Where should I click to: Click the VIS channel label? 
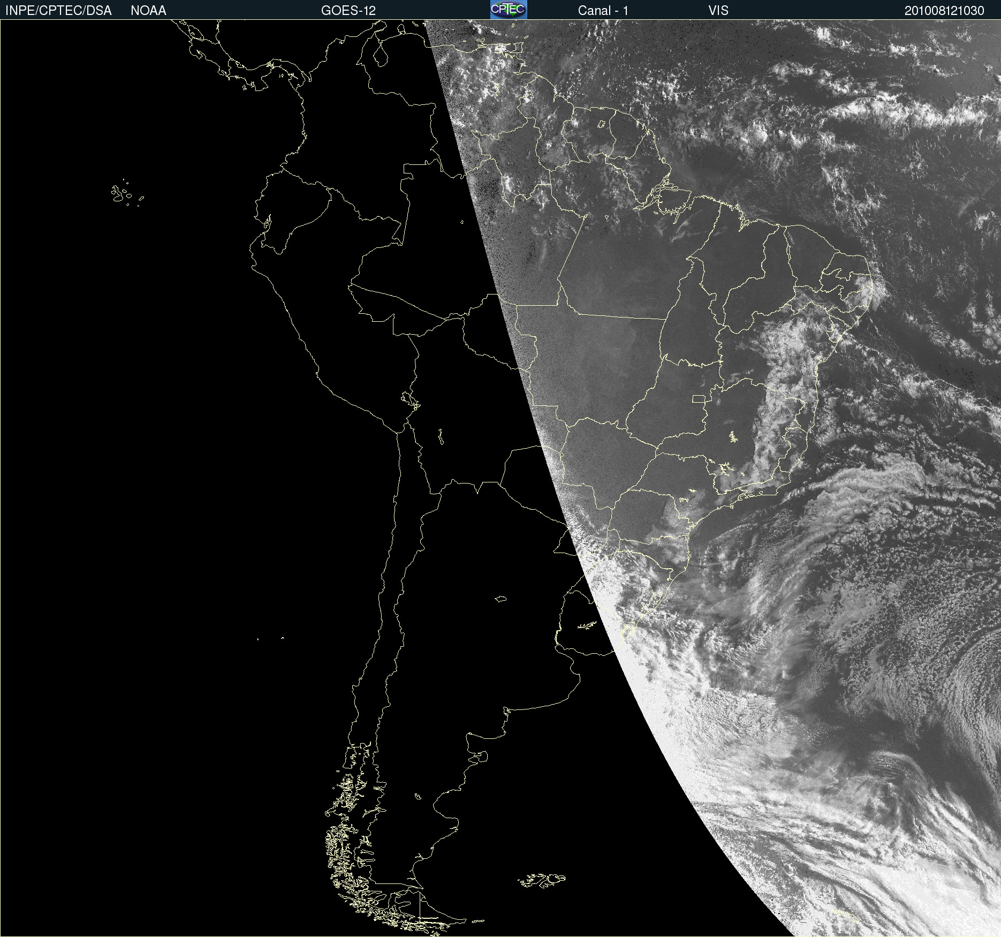(718, 11)
